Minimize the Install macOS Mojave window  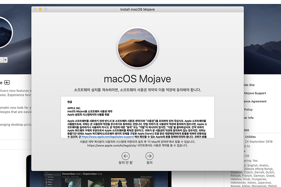click(x=40, y=9)
